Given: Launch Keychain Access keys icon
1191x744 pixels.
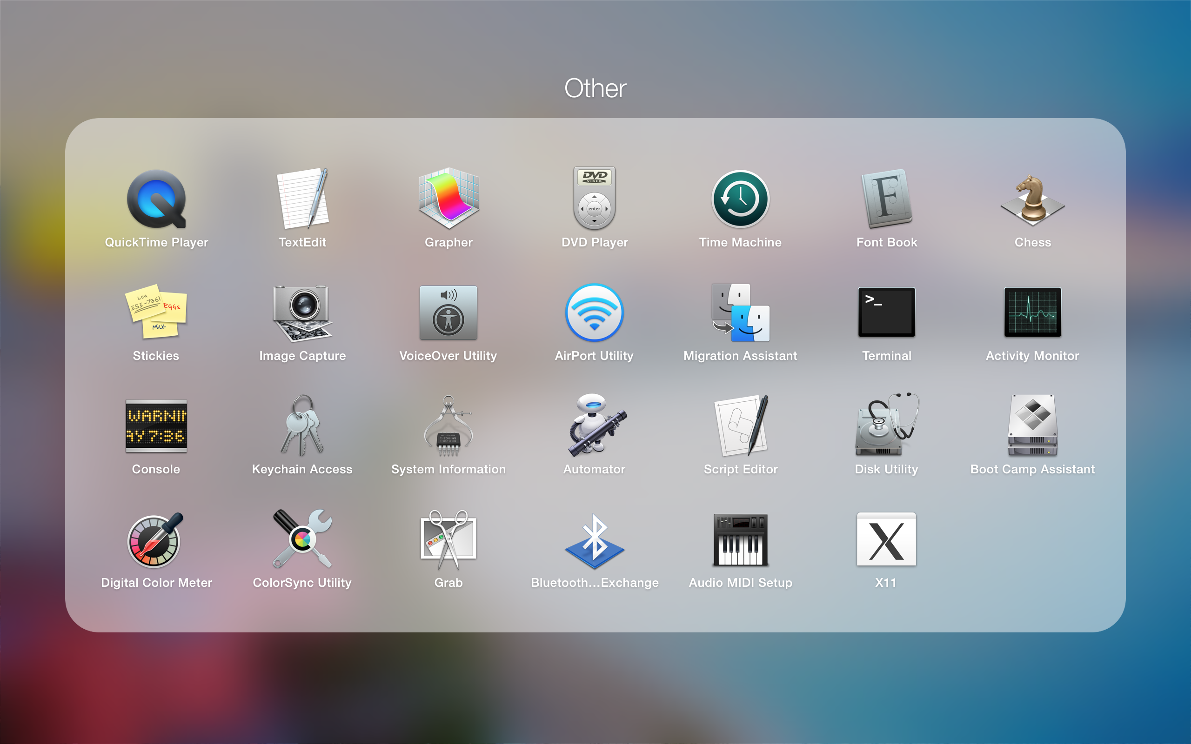Looking at the screenshot, I should point(303,425).
